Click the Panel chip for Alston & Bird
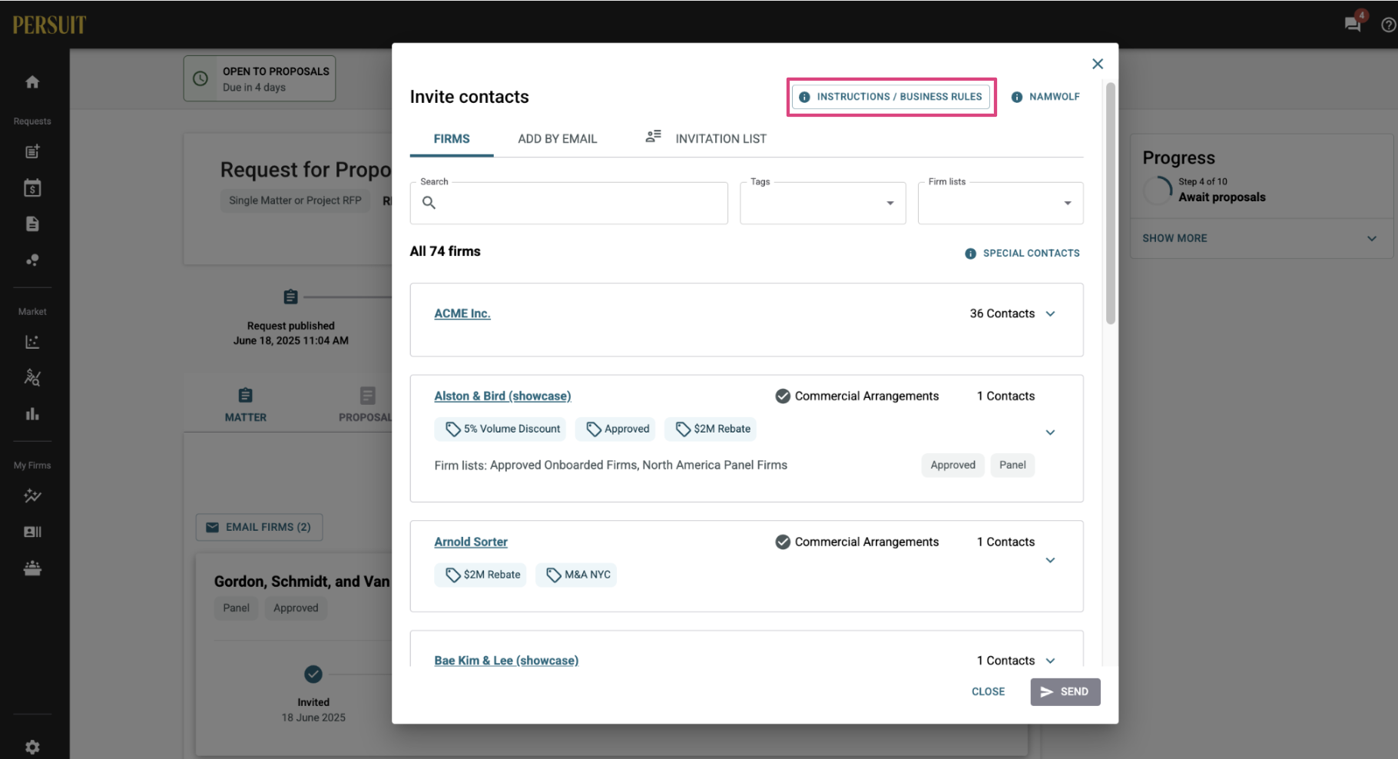The height and width of the screenshot is (759, 1398). (1012, 465)
